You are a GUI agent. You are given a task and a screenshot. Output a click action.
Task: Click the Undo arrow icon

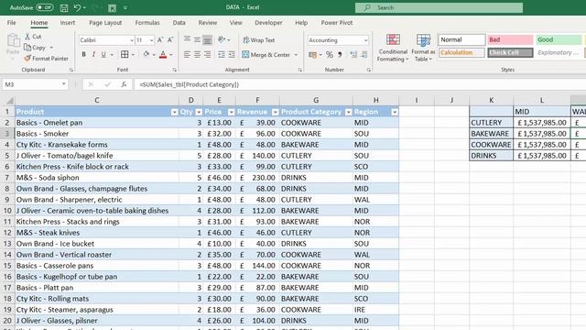77,7
